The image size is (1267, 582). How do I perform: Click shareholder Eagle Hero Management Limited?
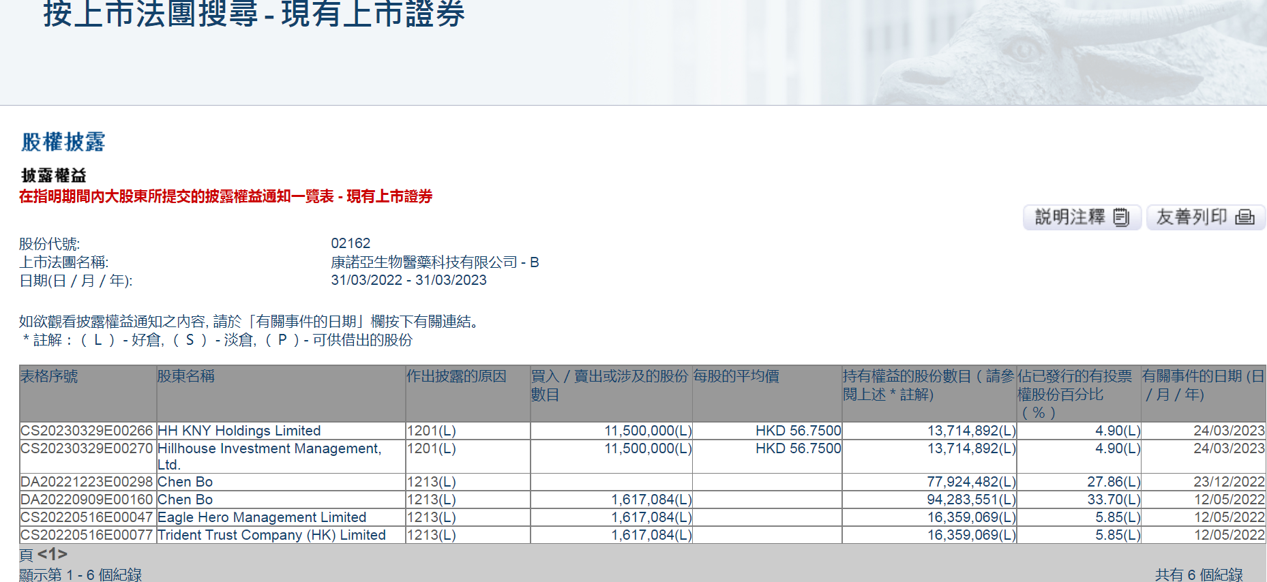(262, 517)
